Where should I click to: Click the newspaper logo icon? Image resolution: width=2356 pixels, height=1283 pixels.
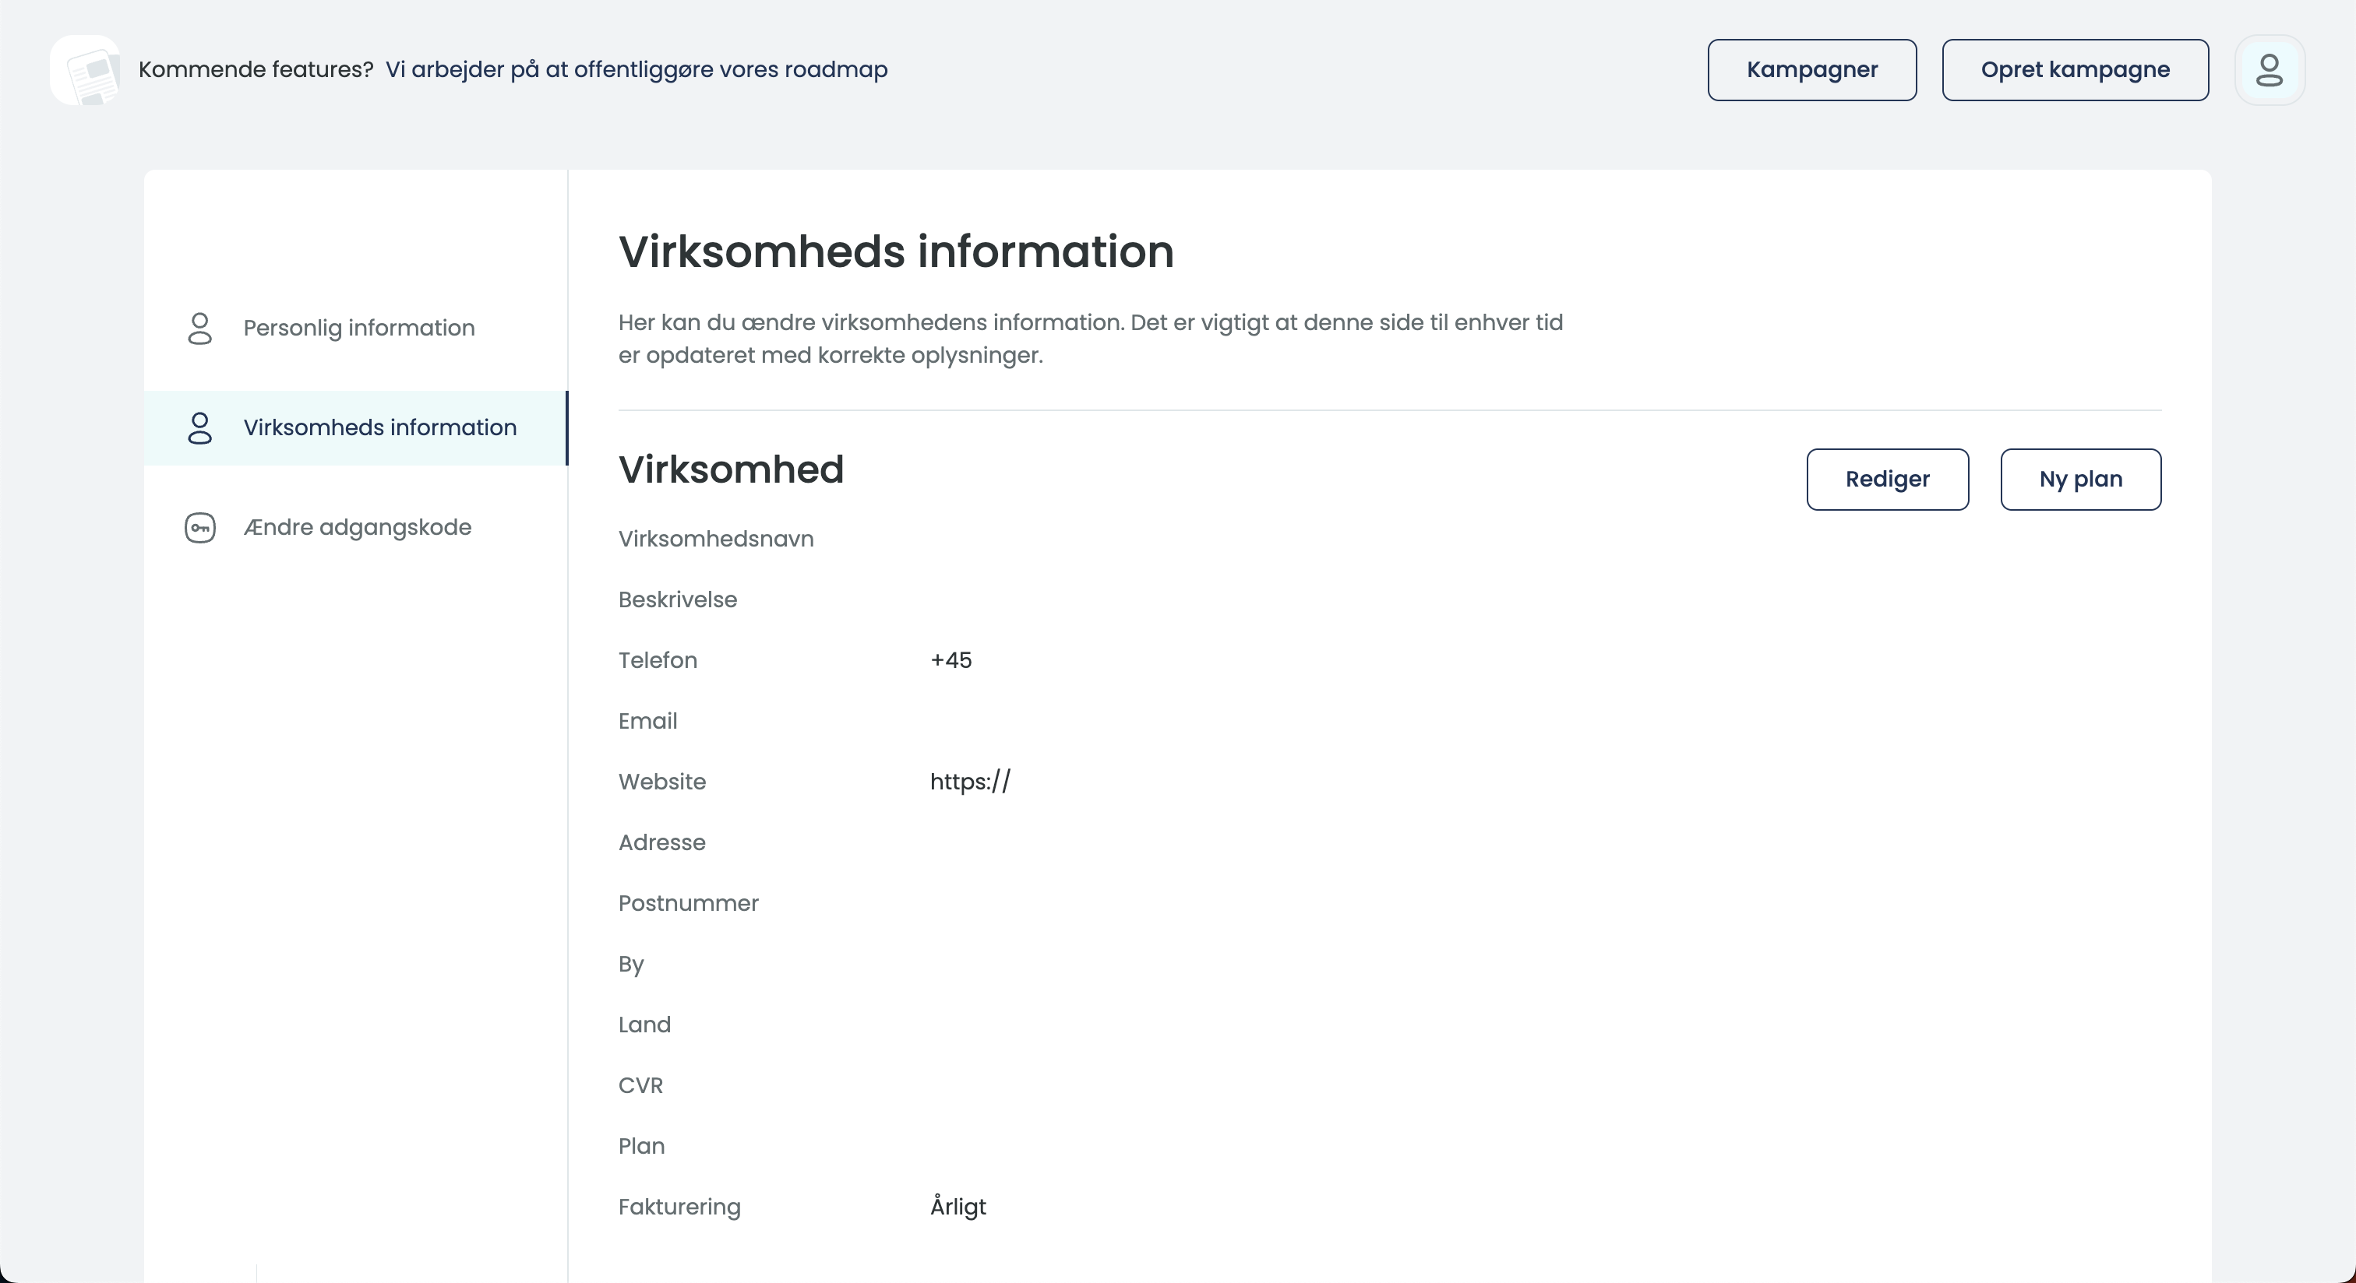click(86, 70)
